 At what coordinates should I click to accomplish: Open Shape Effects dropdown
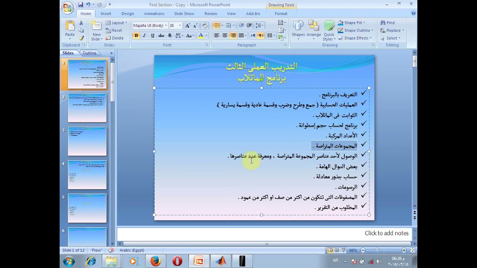coord(355,38)
